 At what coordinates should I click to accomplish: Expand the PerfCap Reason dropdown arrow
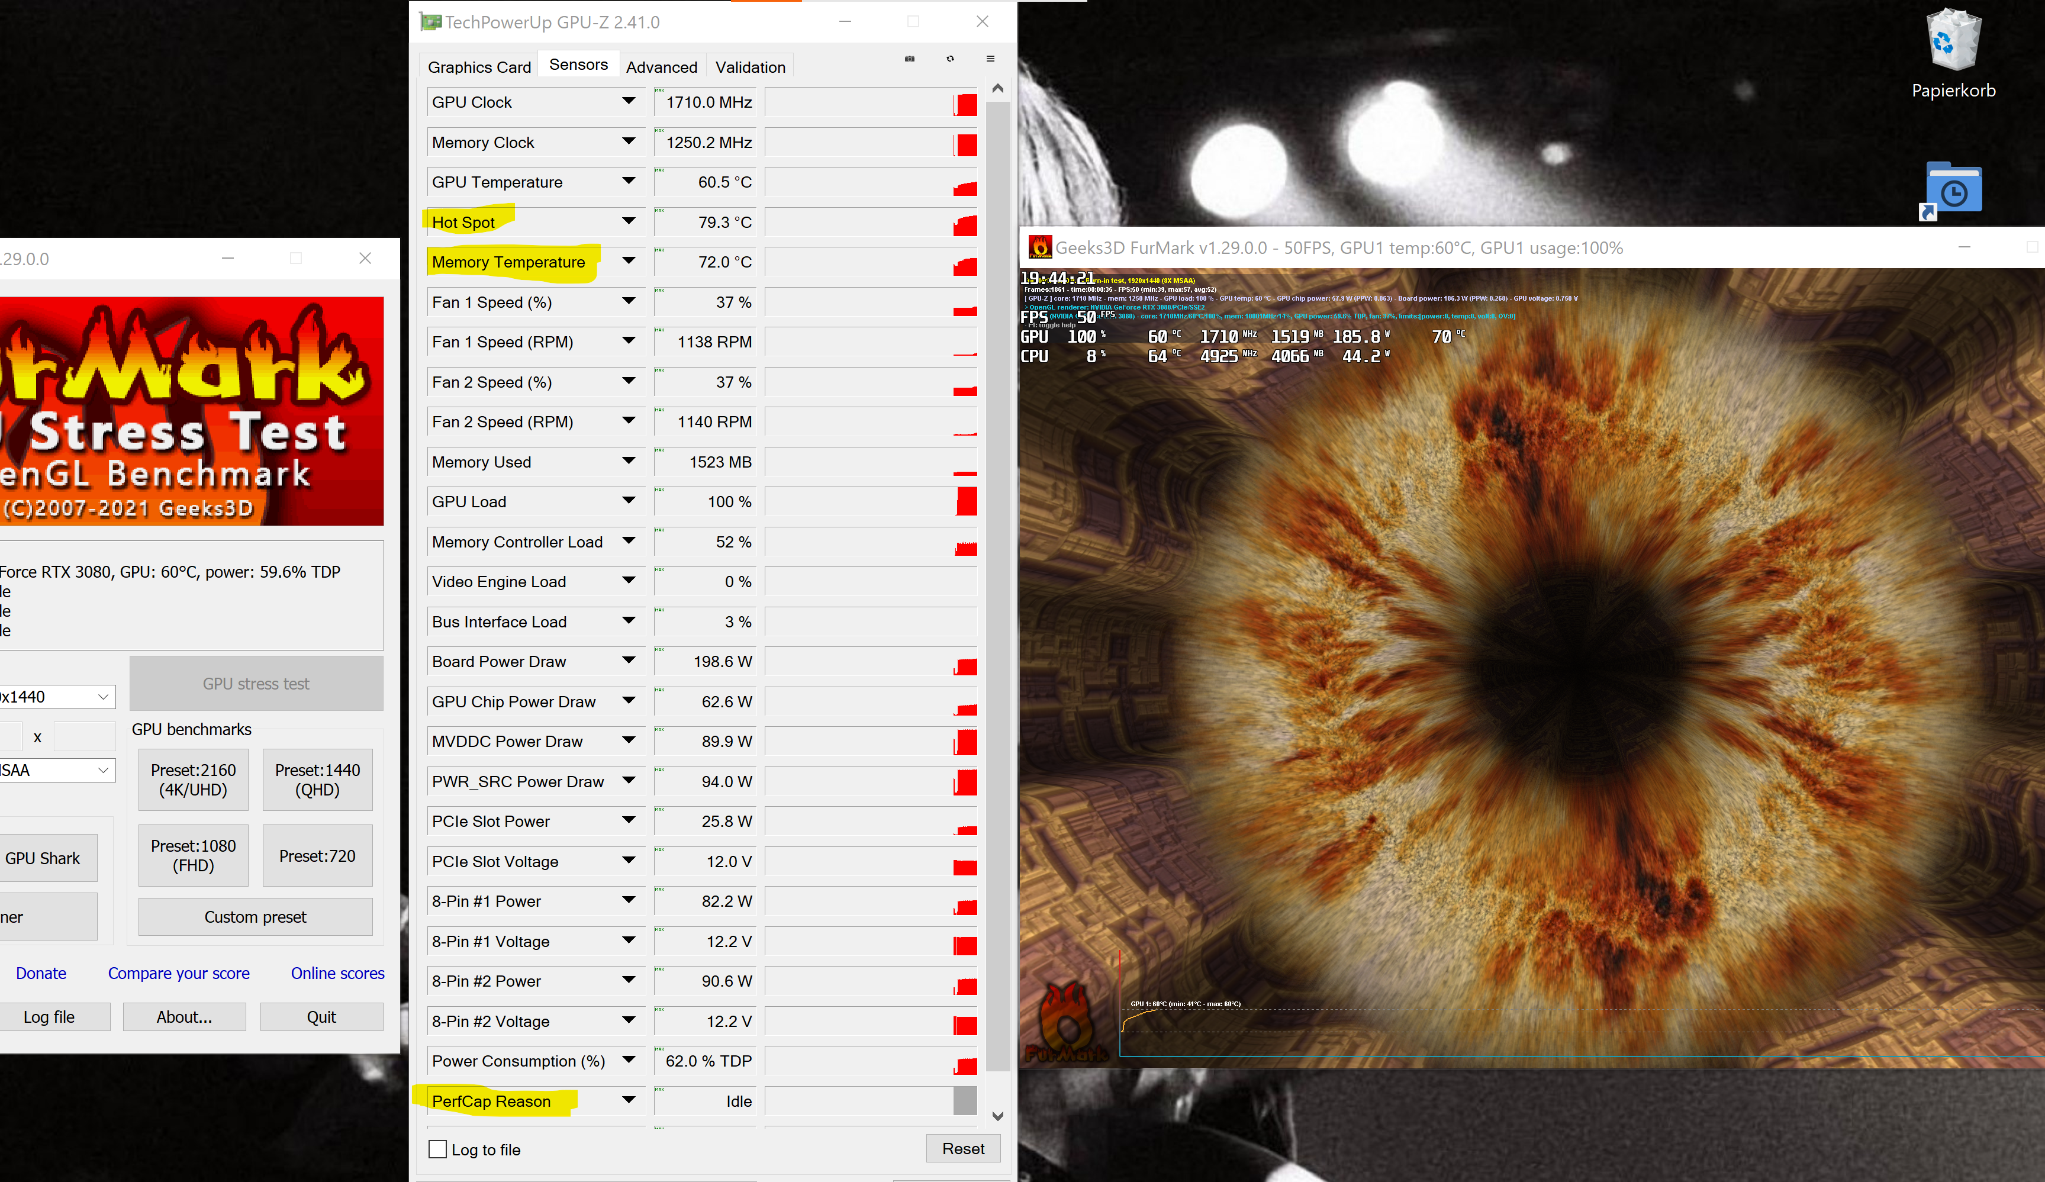pos(628,1100)
